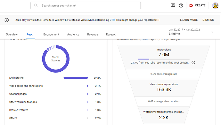Click the info icon in CTR notice
The image size is (221, 125).
click(7, 20)
